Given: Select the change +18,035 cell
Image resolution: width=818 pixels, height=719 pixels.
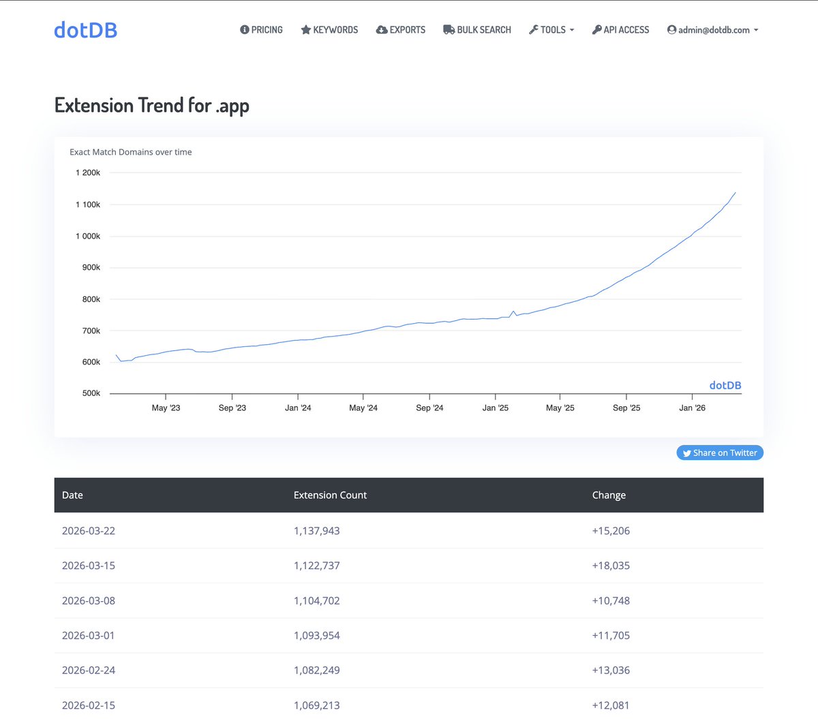Looking at the screenshot, I should (x=611, y=566).
